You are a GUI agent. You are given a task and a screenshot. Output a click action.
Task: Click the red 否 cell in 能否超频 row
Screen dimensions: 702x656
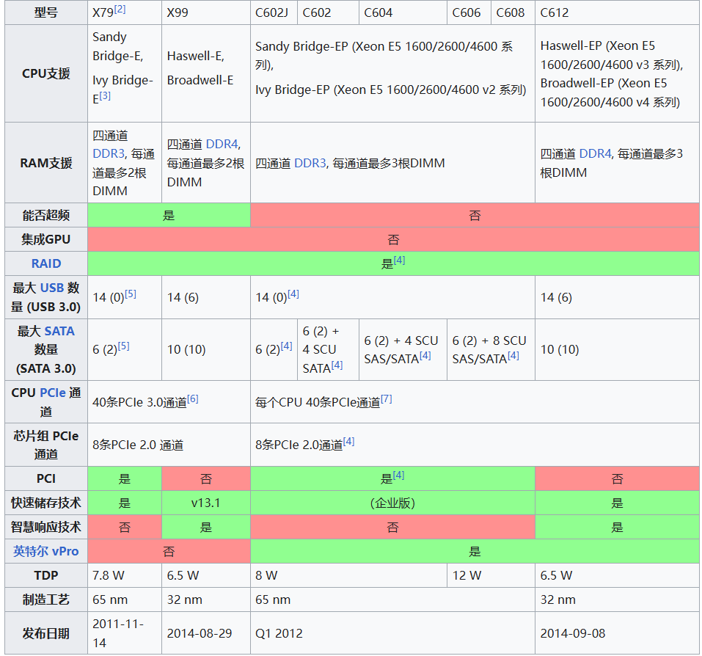(475, 216)
